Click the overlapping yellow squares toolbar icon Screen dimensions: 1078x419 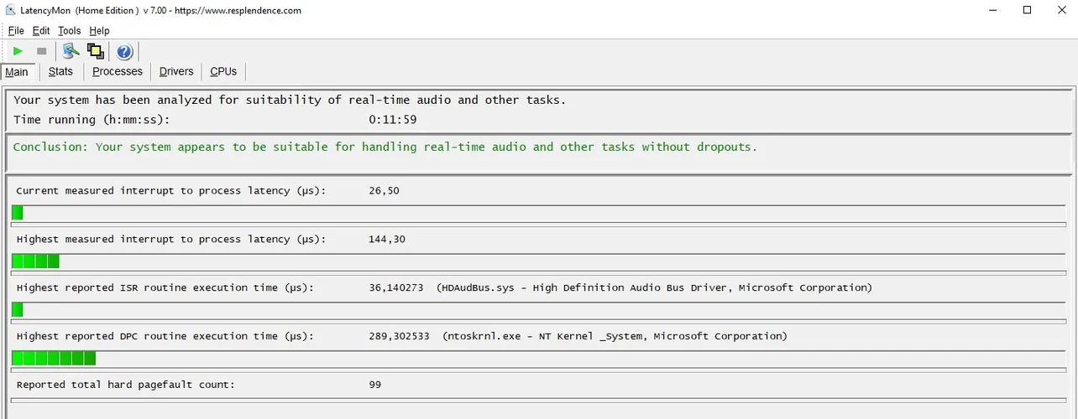95,51
